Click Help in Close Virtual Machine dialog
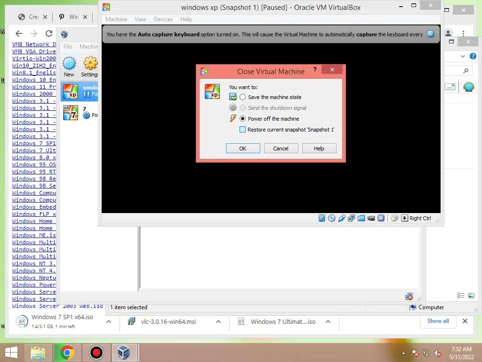The width and height of the screenshot is (482, 362). tap(319, 148)
